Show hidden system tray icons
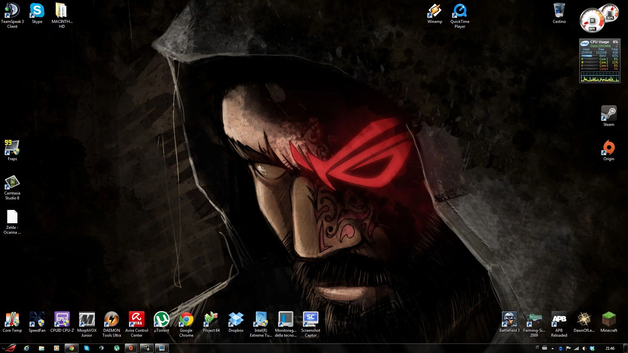Screen dimensions: 628x353 [553, 348]
